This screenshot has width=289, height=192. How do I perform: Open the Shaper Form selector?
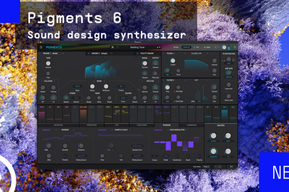123,98
